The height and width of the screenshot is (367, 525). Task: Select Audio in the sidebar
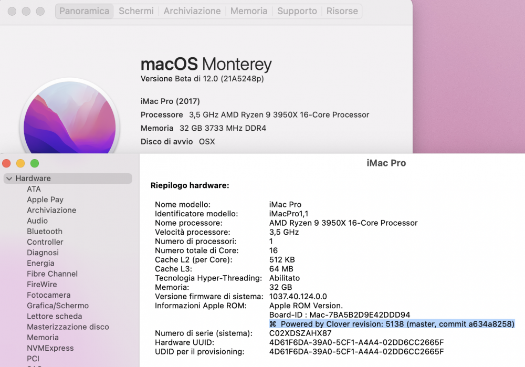click(37, 221)
